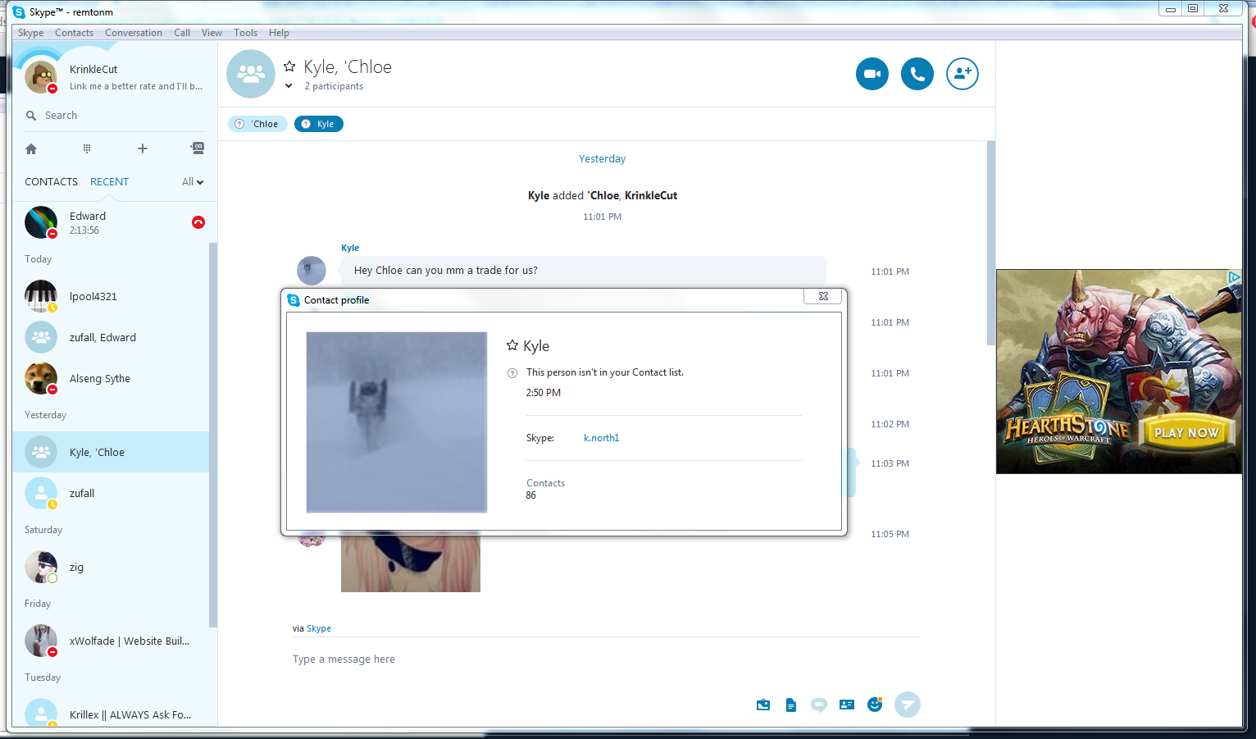Viewport: 1256px width, 739px height.
Task: Switch to the CONTACTS tab
Action: [x=51, y=182]
